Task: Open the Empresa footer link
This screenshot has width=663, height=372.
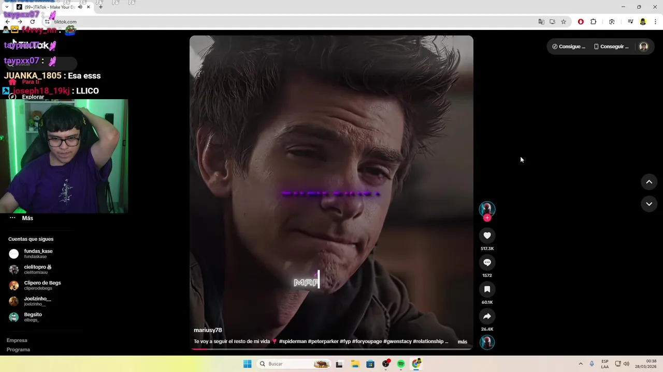Action: [x=17, y=340]
